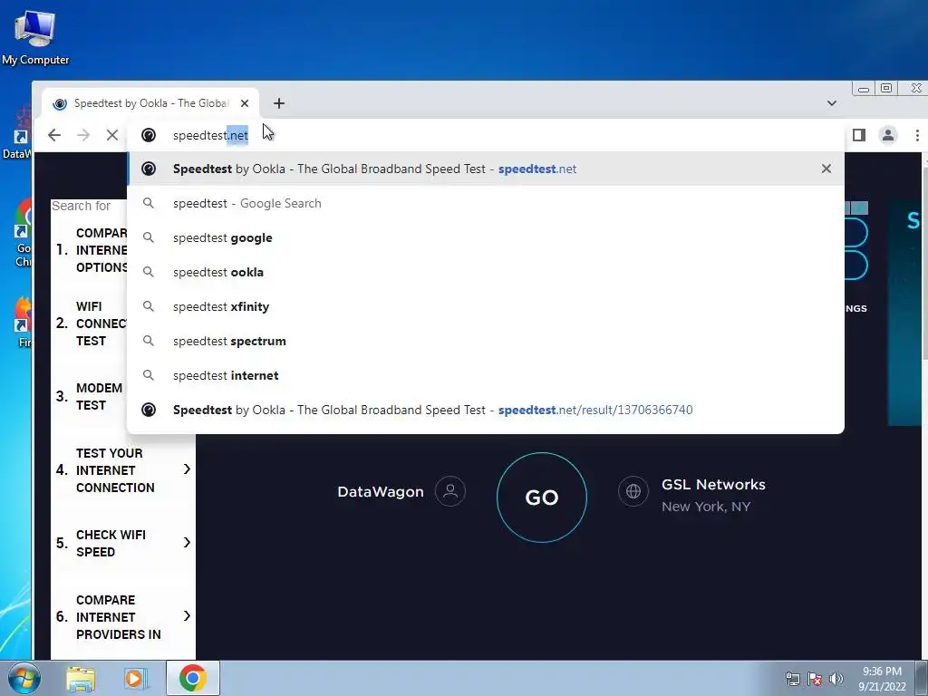Viewport: 928px width, 696px height.
Task: Go back using Chrome's back arrow
Action: pos(53,136)
